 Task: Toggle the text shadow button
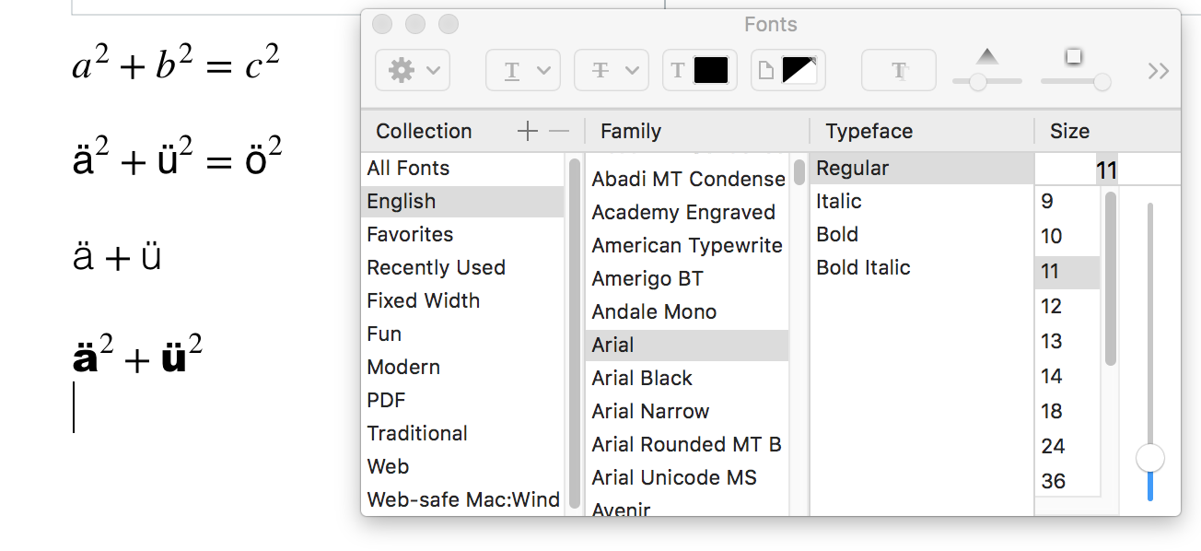[898, 71]
